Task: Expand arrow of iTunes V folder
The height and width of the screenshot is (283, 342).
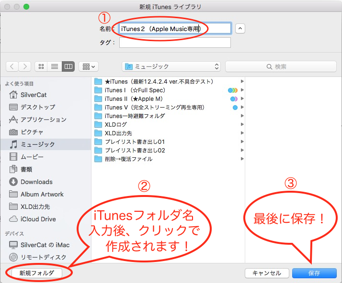Action: click(242, 107)
